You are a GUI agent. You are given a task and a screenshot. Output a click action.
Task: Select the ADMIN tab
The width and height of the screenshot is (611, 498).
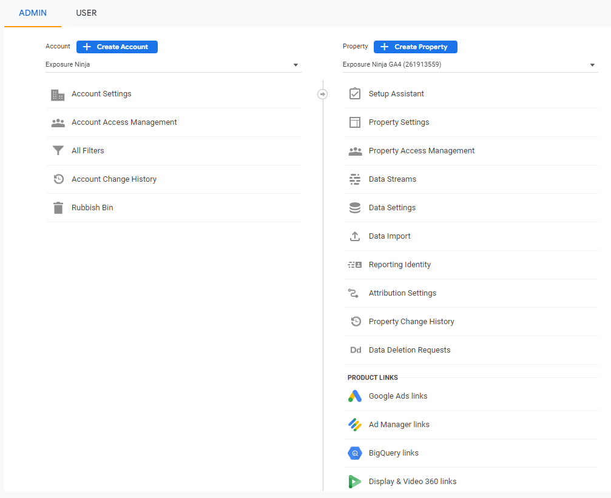tap(33, 13)
